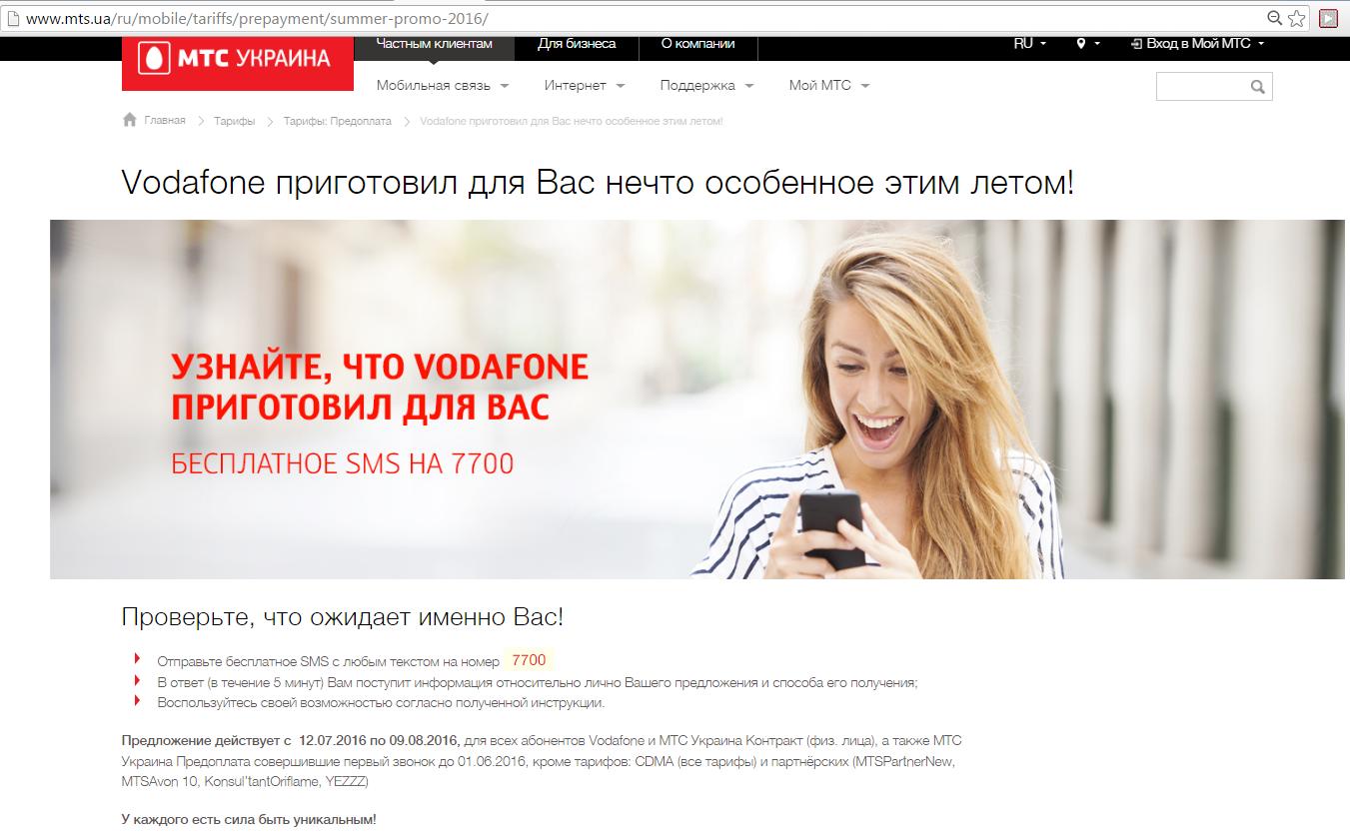The image size is (1350, 835).
Task: Click the zoom magnifier icon in address bar
Action: coord(1274,18)
